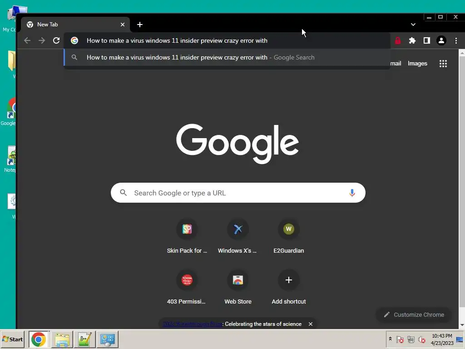Click the browser forward arrow
The width and height of the screenshot is (465, 349).
click(x=42, y=40)
